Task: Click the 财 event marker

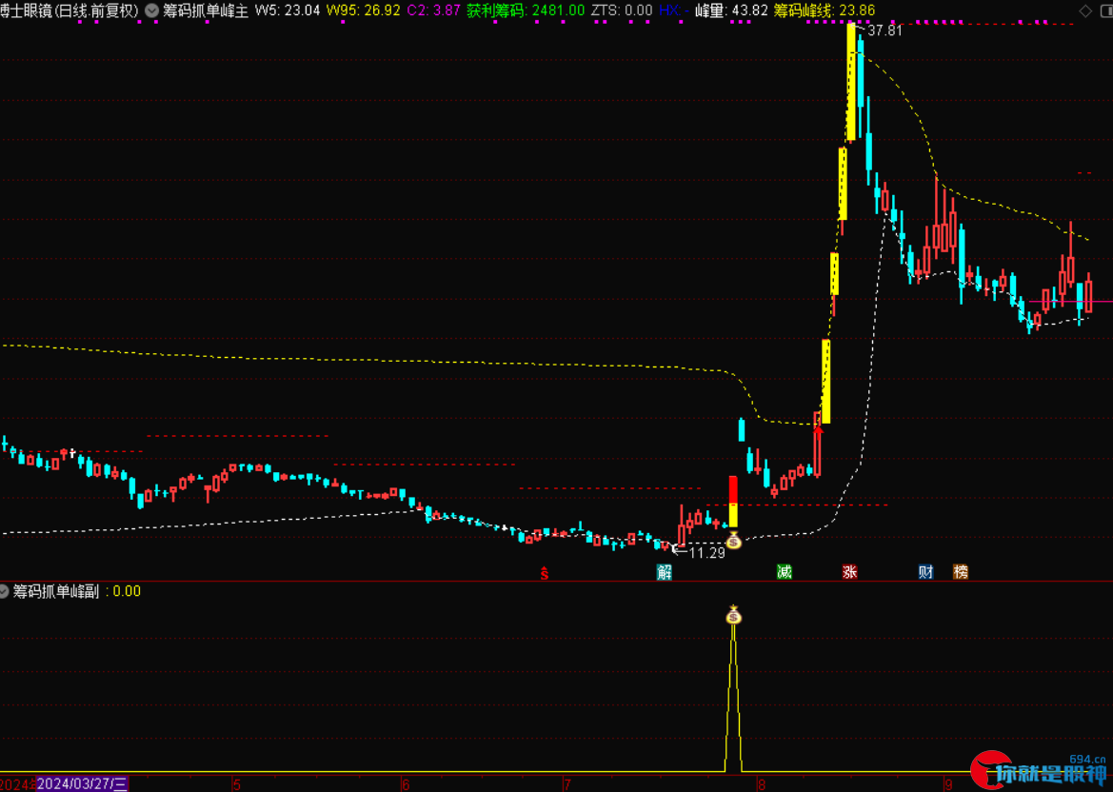Action: pos(925,572)
